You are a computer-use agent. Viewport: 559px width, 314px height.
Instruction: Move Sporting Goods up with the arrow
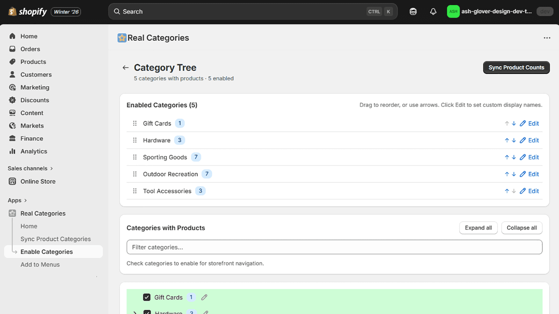point(507,157)
